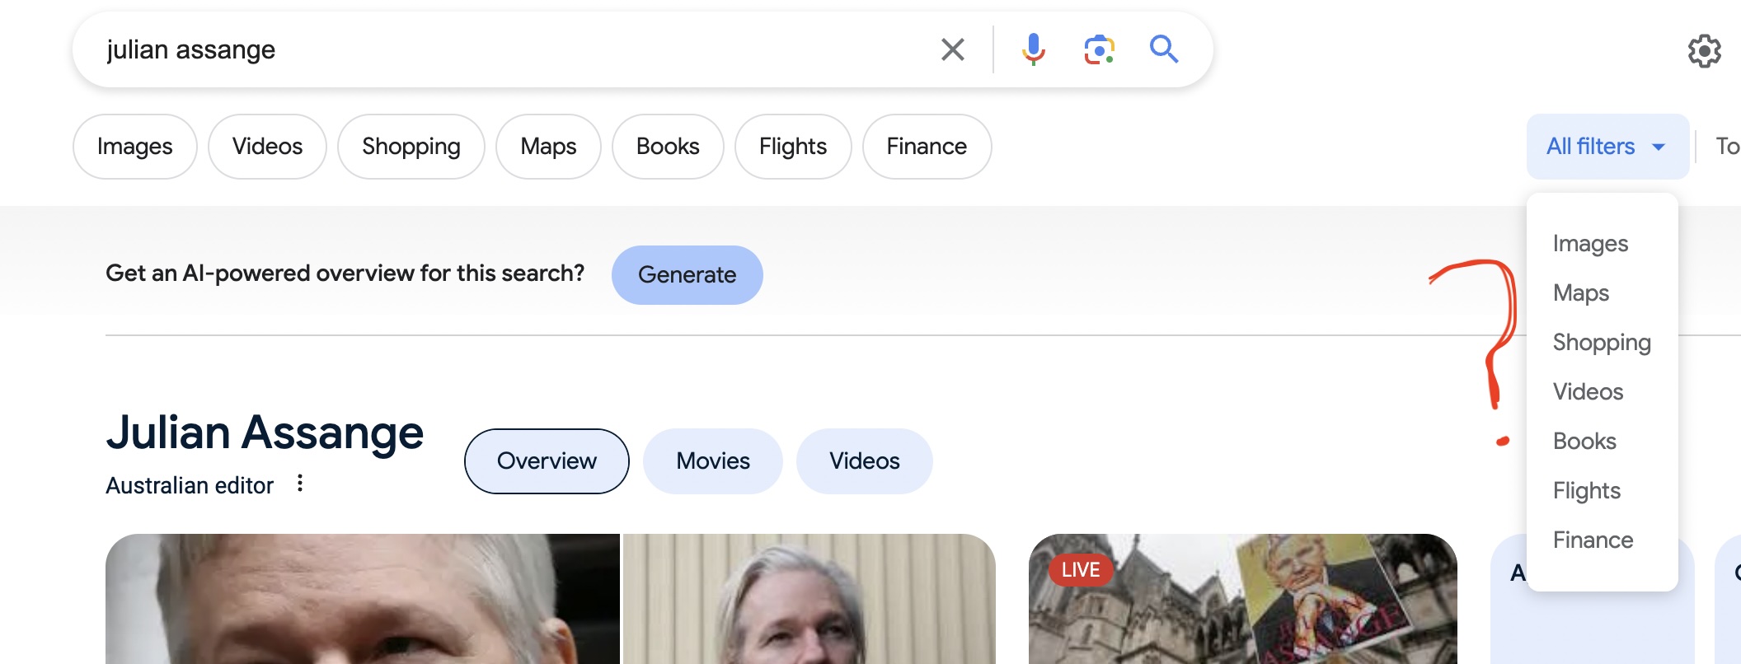This screenshot has height=664, width=1741.
Task: Choose Shopping in the filters dropdown menu
Action: (x=1601, y=343)
